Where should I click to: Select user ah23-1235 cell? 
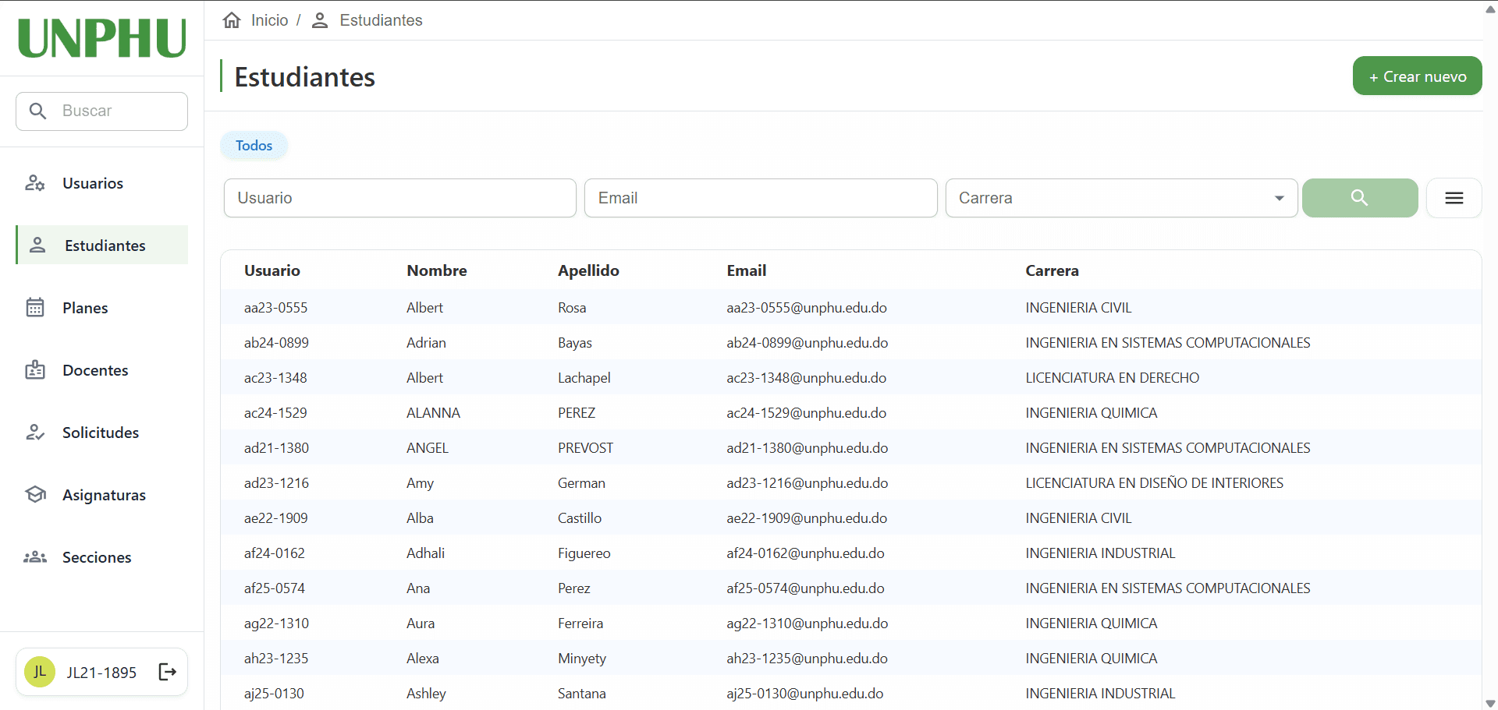click(x=276, y=659)
